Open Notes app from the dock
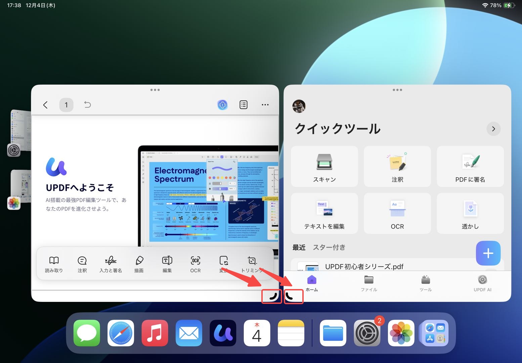The height and width of the screenshot is (363, 522). 291,333
